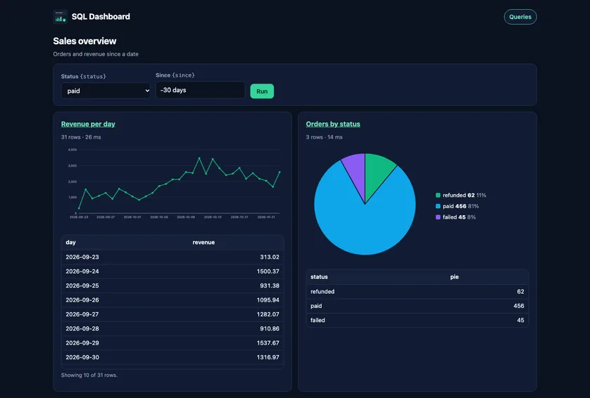Click the count 45 in status table

click(520, 320)
